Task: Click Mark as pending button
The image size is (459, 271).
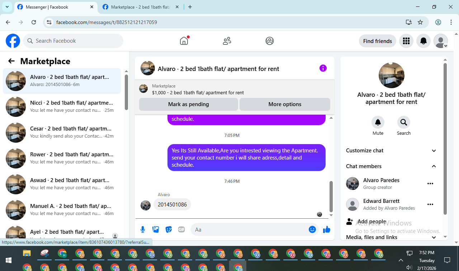Action: point(189,104)
